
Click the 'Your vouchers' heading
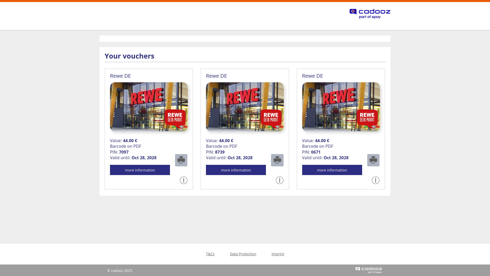129,56
